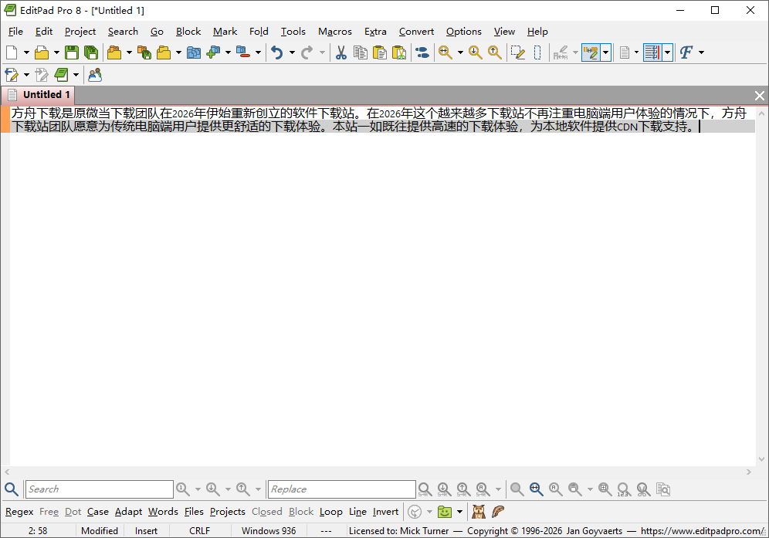
Task: Click the Find Previous up-arrow magnifier in the main toolbar
Action: coord(495,52)
